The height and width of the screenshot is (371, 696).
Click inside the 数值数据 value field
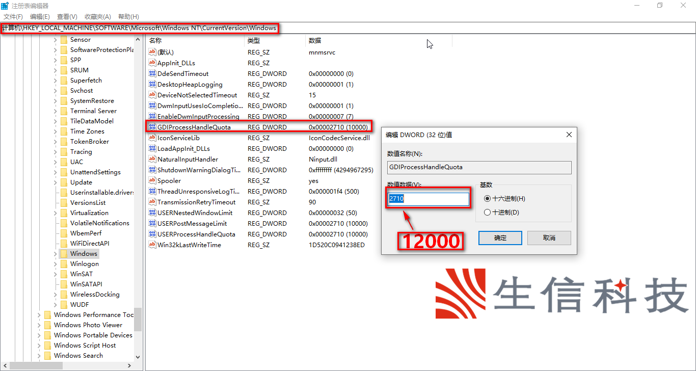click(427, 199)
